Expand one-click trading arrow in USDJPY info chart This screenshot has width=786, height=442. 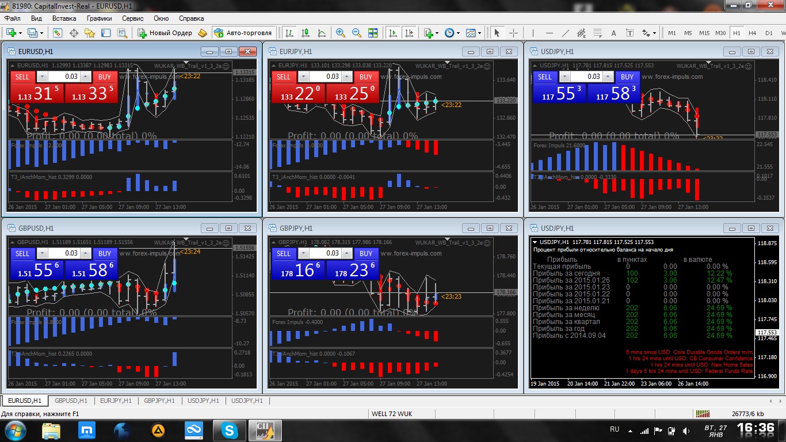tap(535, 242)
